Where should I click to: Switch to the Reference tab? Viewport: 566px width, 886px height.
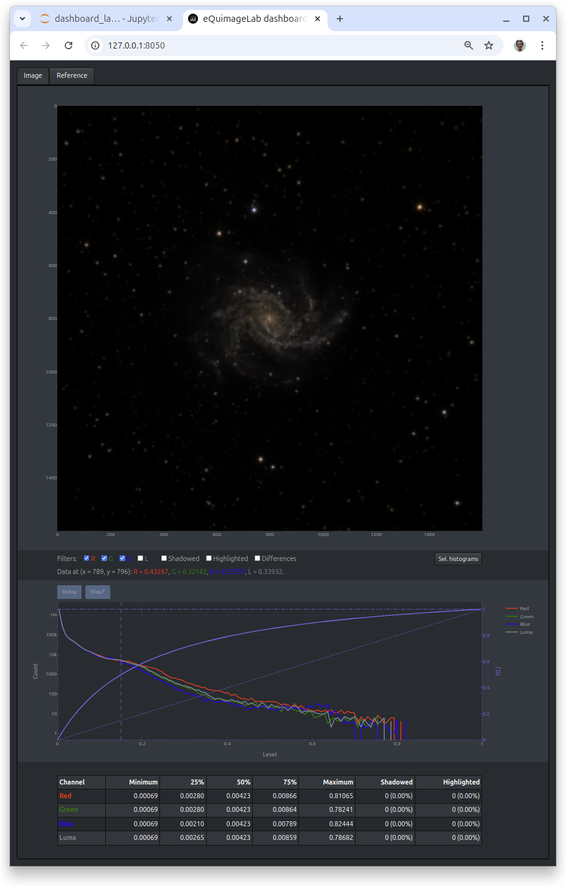click(72, 75)
